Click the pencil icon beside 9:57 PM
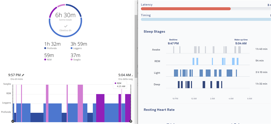 point(23,75)
